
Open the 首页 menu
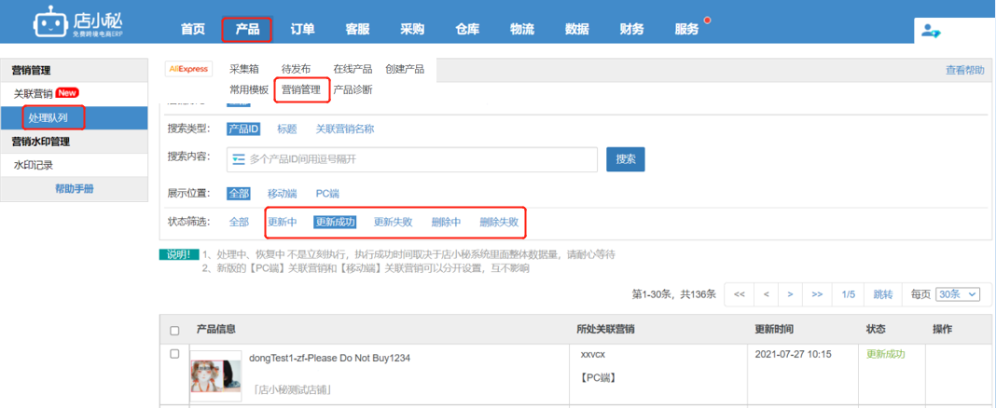pyautogui.click(x=192, y=29)
